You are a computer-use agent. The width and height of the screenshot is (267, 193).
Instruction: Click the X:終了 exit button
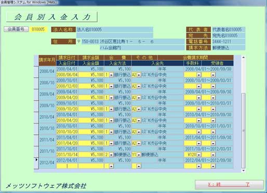coord(229,185)
